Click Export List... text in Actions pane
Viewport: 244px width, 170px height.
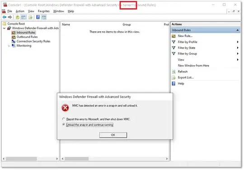186,77
